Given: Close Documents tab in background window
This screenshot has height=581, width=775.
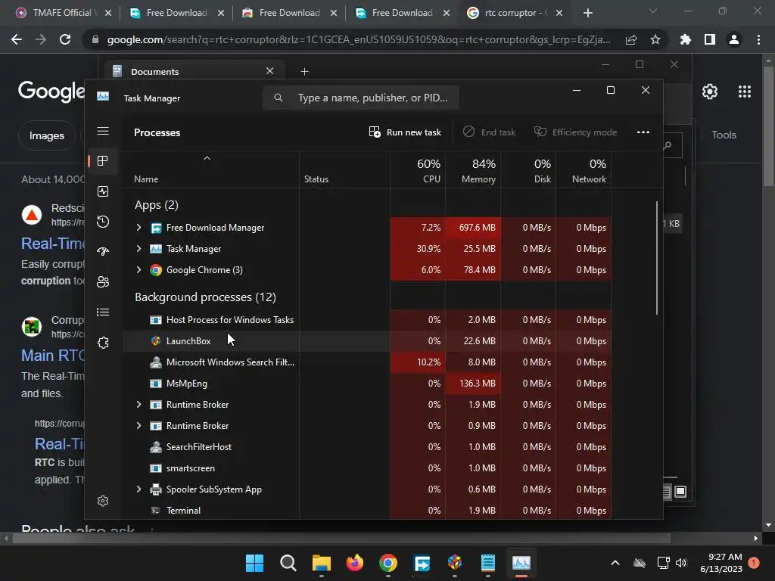Looking at the screenshot, I should pos(270,70).
